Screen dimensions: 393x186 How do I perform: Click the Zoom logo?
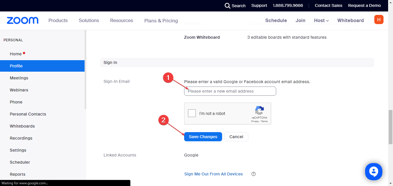pyautogui.click(x=22, y=20)
